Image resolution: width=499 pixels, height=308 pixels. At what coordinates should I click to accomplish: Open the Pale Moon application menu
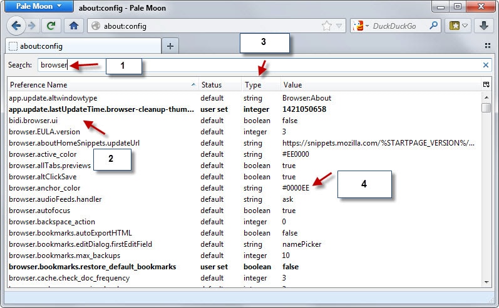pyautogui.click(x=39, y=6)
